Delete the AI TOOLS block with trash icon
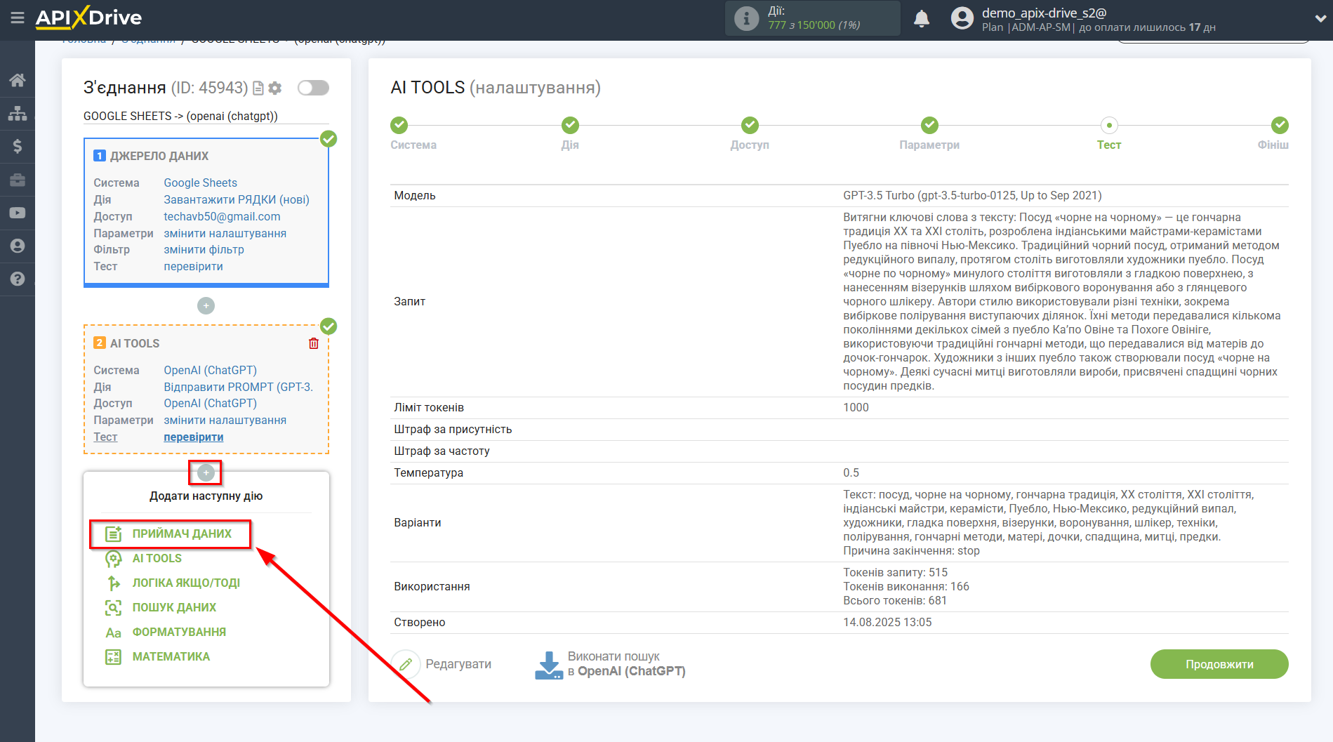This screenshot has width=1333, height=742. [314, 343]
